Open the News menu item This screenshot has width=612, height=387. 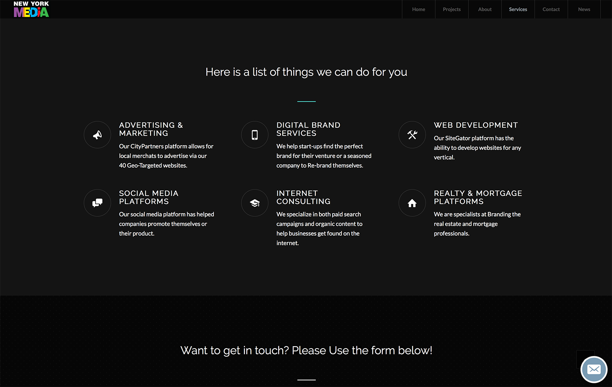(584, 9)
